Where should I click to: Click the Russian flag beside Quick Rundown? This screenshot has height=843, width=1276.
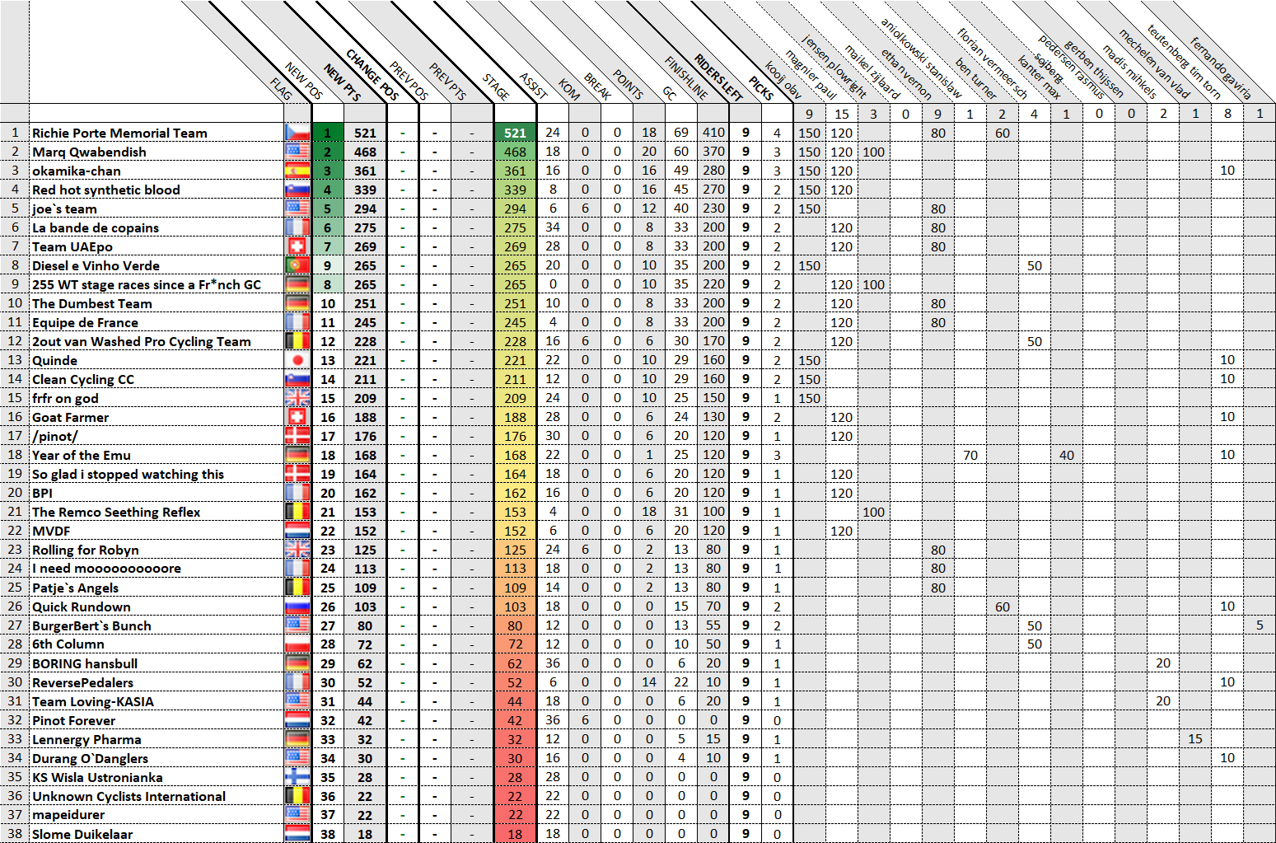coord(297,606)
